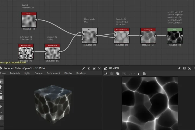Open the Materials menu
This screenshot has width=195, height=130.
point(15,73)
